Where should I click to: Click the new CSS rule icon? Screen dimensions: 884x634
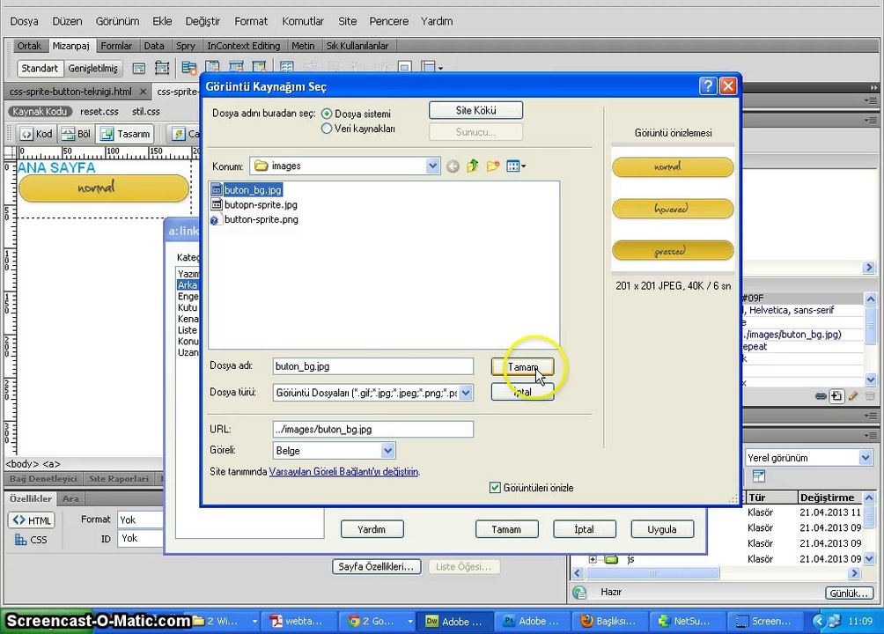point(836,396)
